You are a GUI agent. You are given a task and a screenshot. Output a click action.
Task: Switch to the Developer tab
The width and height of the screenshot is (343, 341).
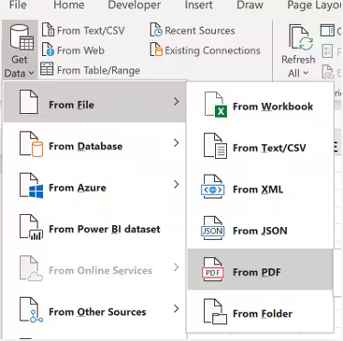tap(135, 5)
